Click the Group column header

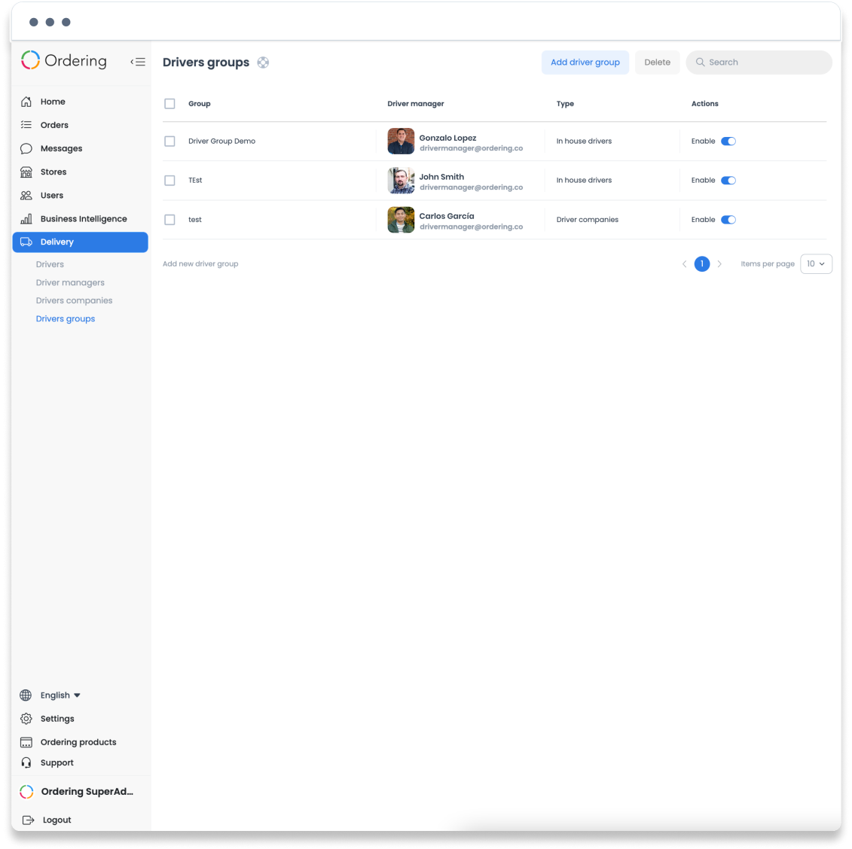200,104
